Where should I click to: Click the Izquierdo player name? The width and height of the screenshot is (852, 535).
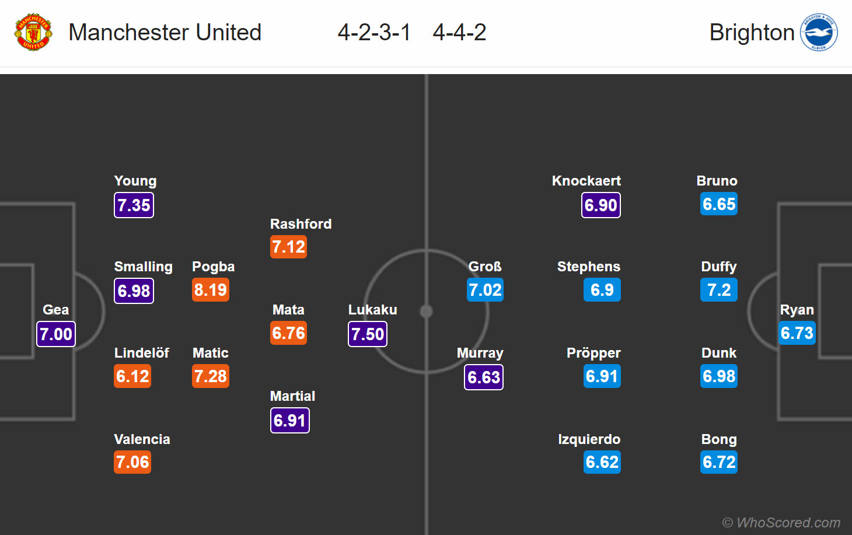click(589, 439)
